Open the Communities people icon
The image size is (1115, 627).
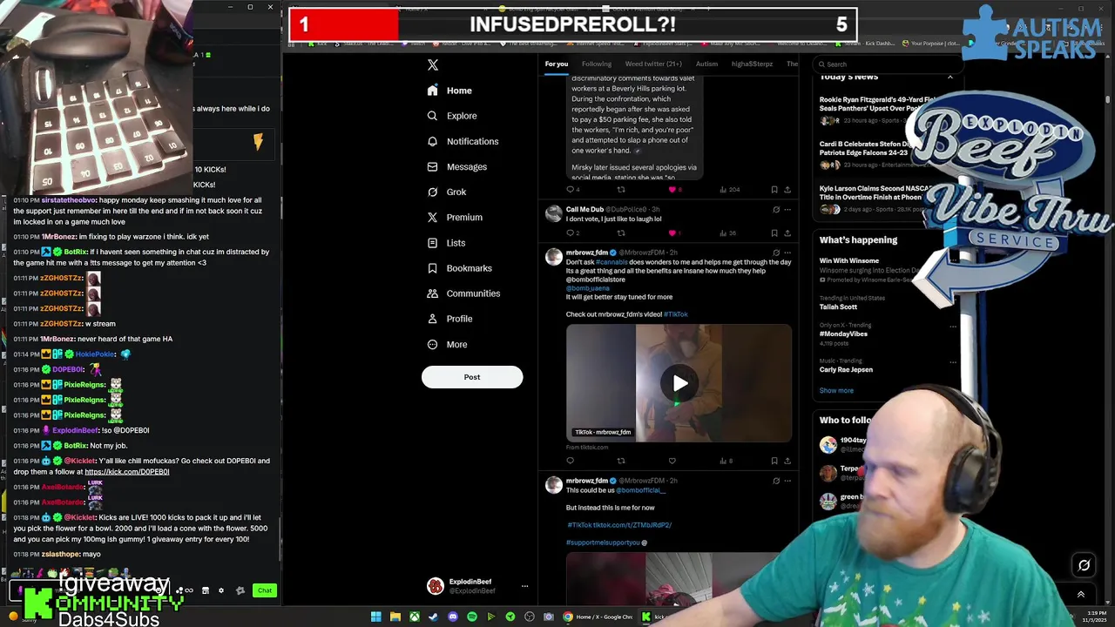[x=433, y=293]
